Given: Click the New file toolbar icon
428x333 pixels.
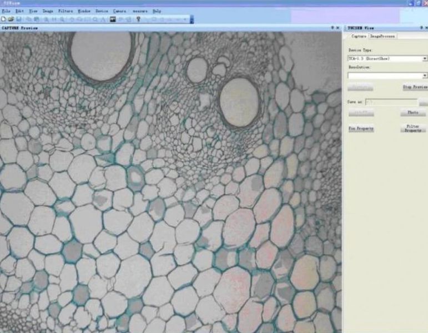Looking at the screenshot, I should (x=3, y=19).
